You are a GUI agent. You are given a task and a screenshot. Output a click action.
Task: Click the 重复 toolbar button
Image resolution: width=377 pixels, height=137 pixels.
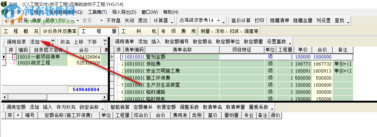pos(87,21)
